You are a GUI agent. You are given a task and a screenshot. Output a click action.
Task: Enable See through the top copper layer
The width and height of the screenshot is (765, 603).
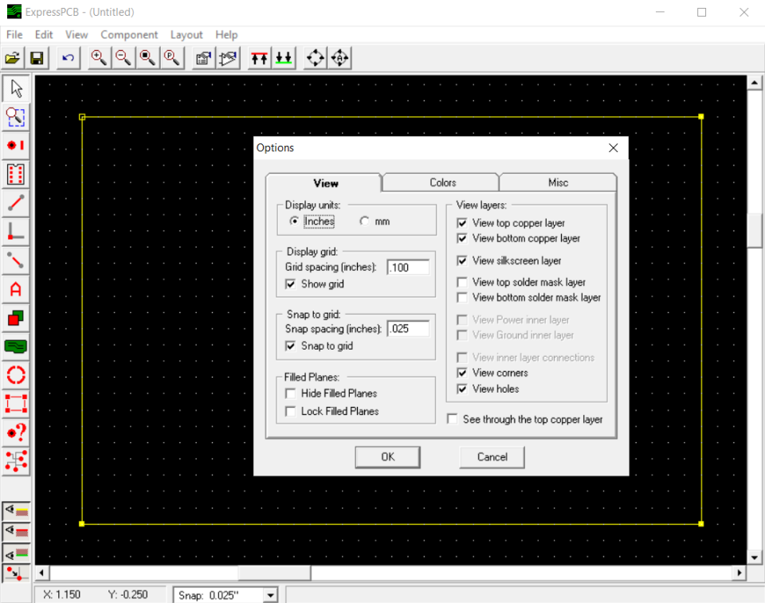click(452, 419)
